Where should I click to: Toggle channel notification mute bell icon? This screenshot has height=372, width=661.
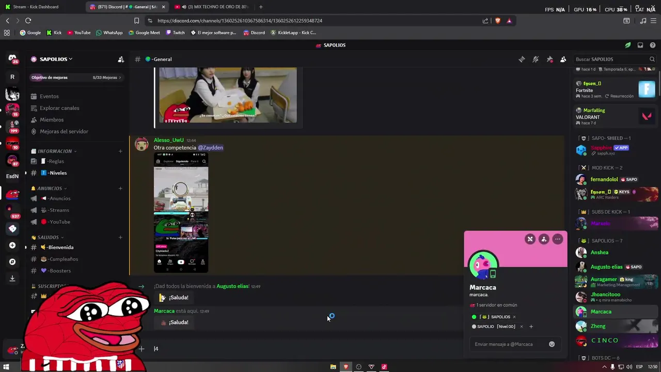[x=536, y=59]
